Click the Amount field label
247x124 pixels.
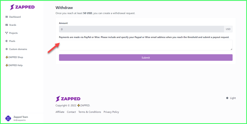63,23
